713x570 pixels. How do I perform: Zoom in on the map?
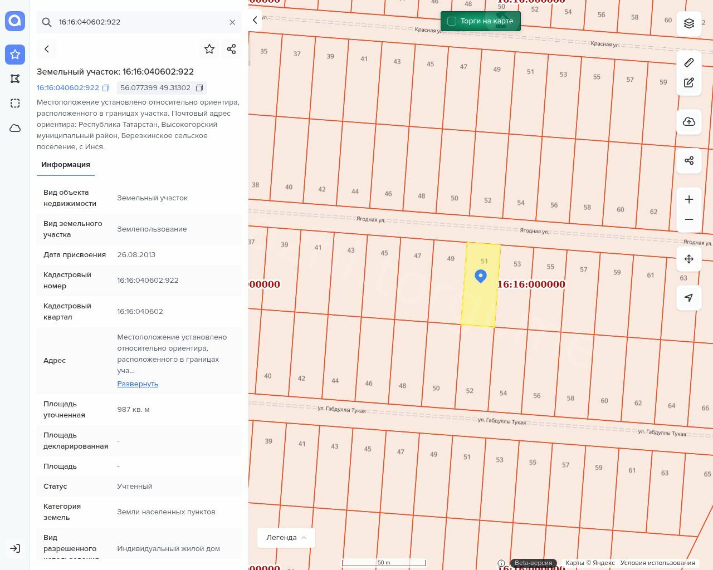tap(689, 199)
